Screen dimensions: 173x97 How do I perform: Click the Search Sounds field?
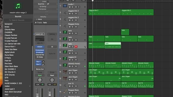[18, 20]
